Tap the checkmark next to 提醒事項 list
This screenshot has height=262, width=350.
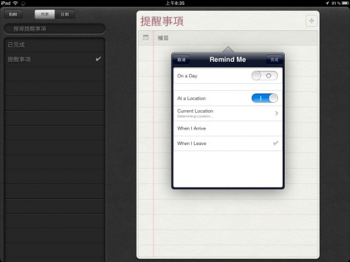(x=98, y=59)
